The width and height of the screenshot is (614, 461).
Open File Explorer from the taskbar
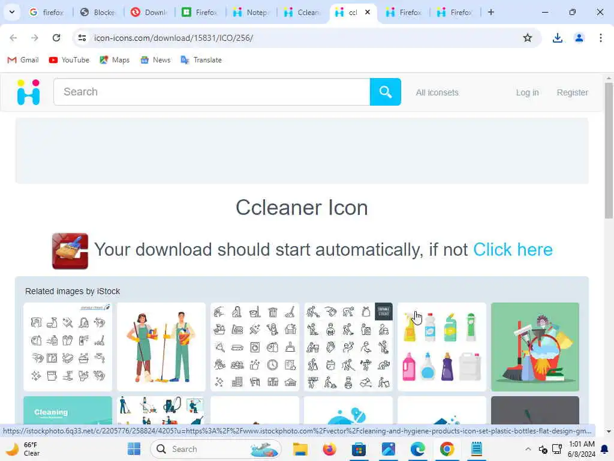300,449
